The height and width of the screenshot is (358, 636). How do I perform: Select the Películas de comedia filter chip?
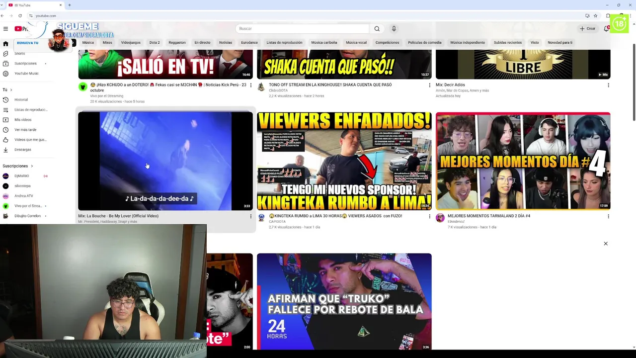(425, 43)
